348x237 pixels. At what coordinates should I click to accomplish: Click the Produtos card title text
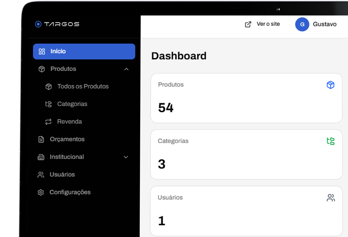(171, 84)
